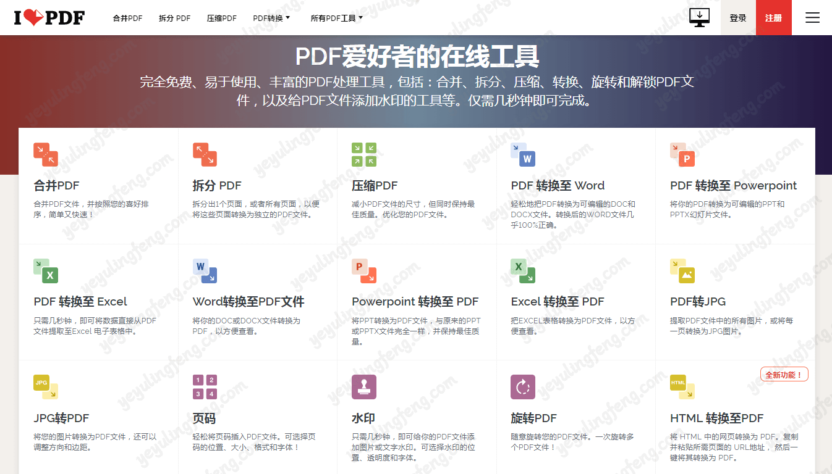Click the 旋转PDF rotate icon
This screenshot has height=474, width=832.
[x=523, y=387]
